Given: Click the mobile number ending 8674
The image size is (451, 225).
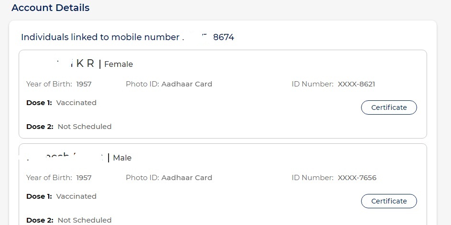Looking at the screenshot, I should click(x=223, y=37).
